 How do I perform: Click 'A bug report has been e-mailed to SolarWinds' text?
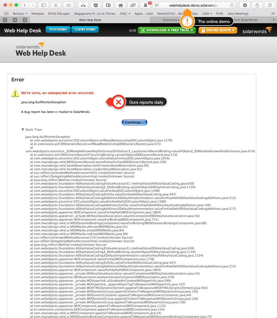[56, 112]
